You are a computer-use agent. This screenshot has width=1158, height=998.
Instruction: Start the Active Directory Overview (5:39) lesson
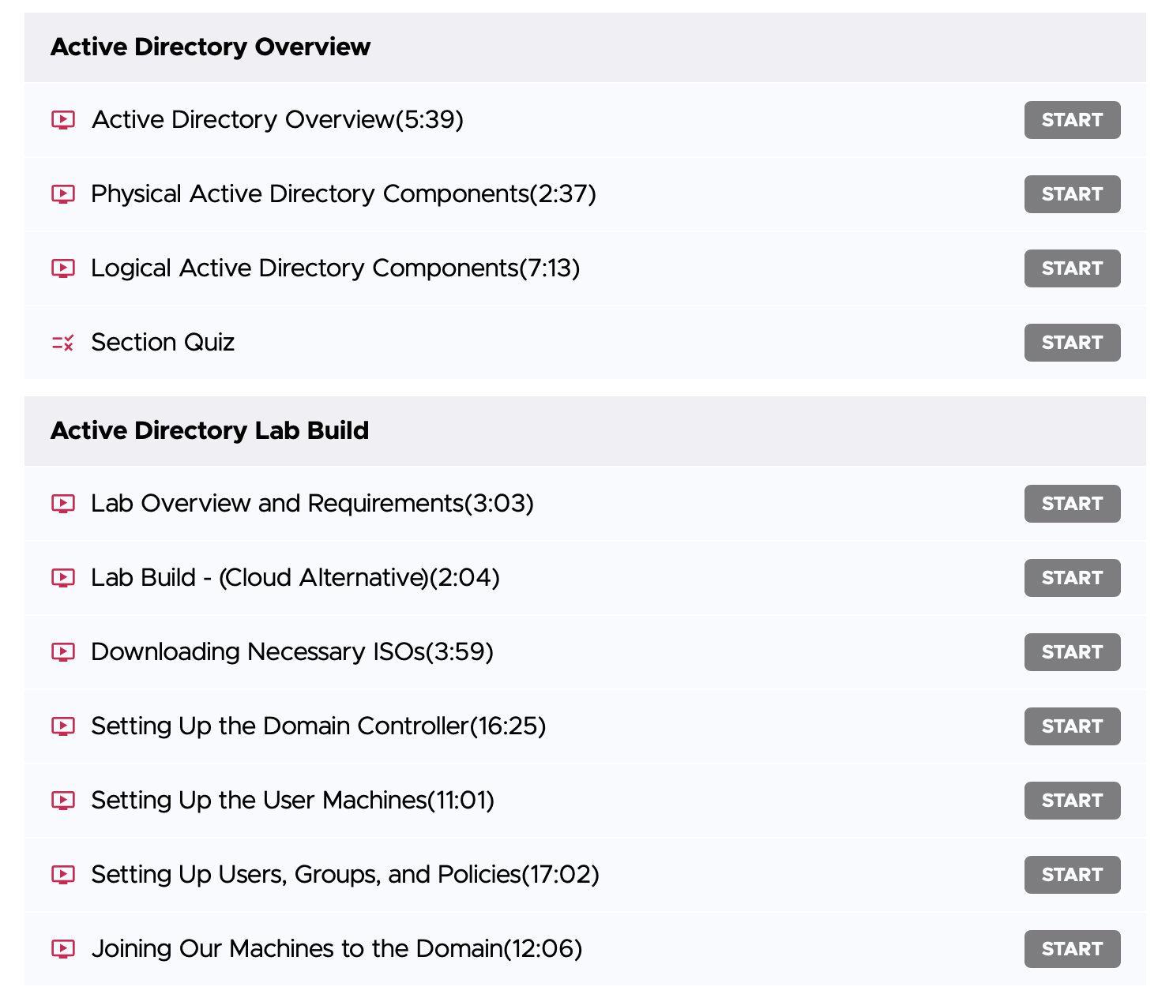tap(1072, 120)
